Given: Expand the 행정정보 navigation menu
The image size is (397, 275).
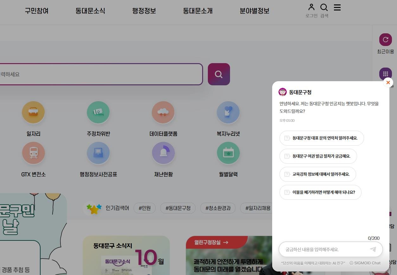Looking at the screenshot, I should (144, 11).
